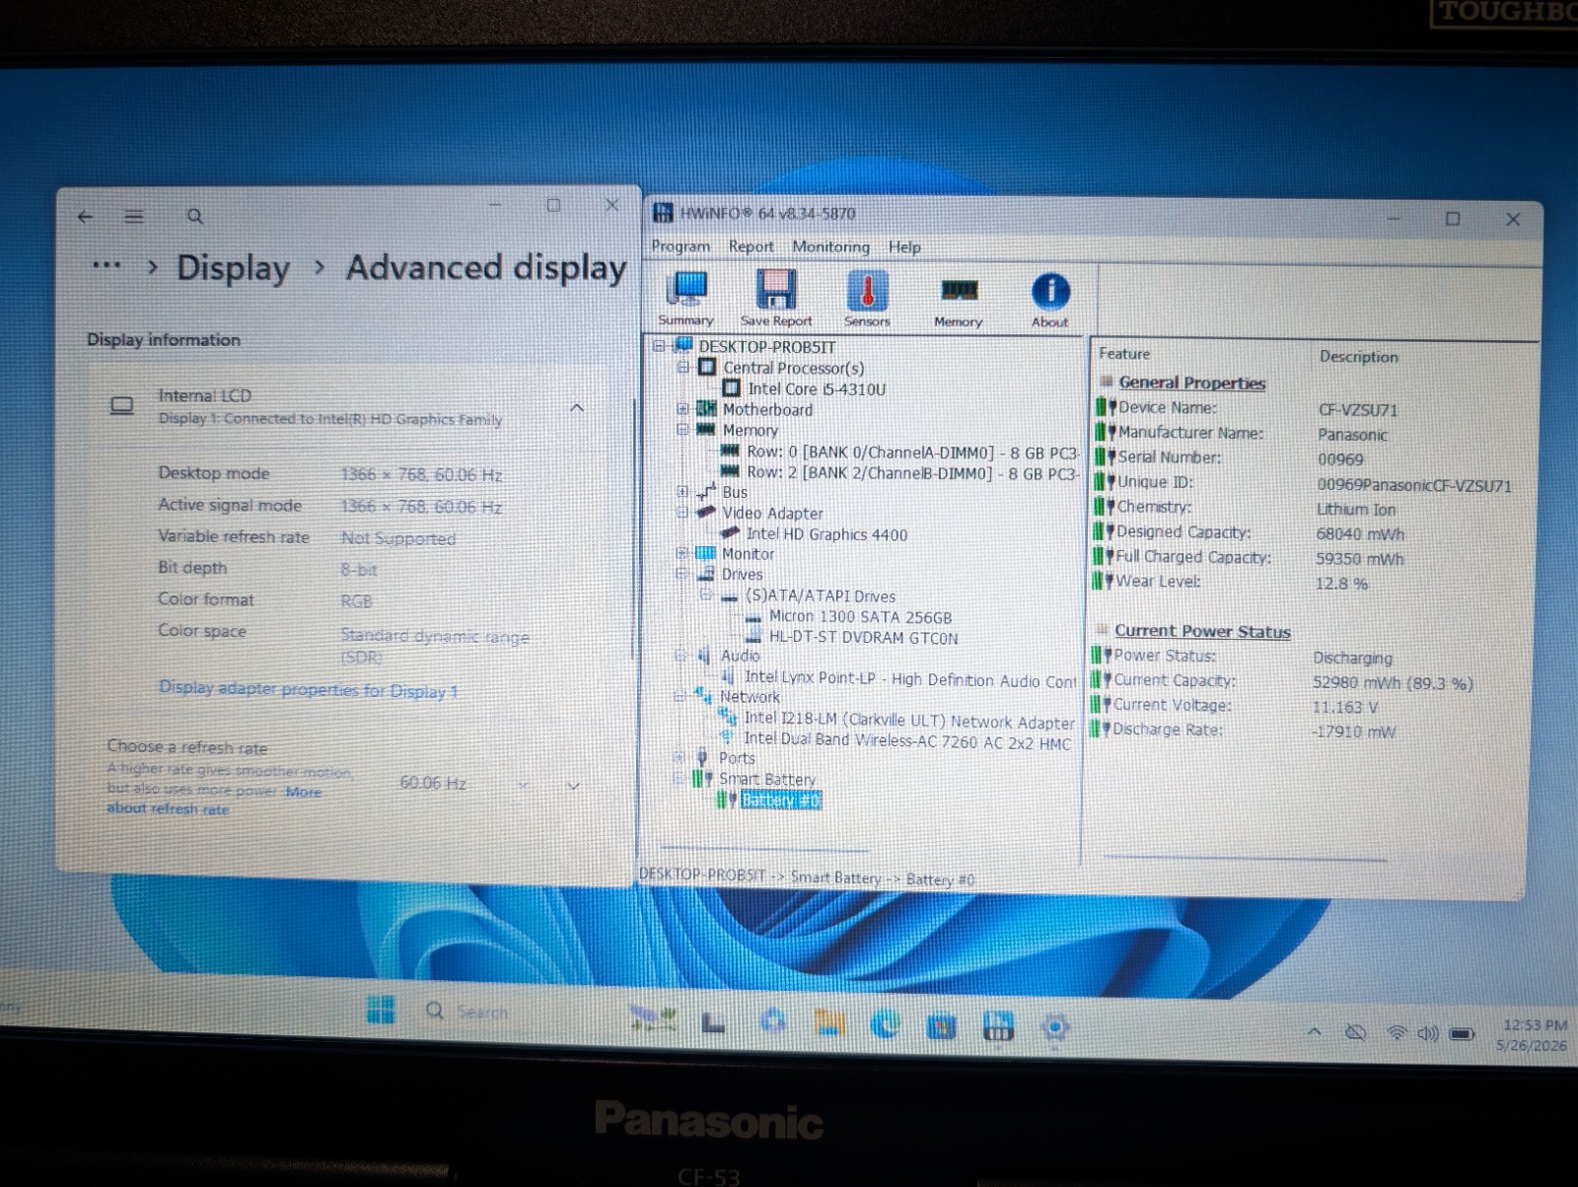This screenshot has height=1187, width=1578.
Task: Expand the Motherboard tree node
Action: coord(682,408)
